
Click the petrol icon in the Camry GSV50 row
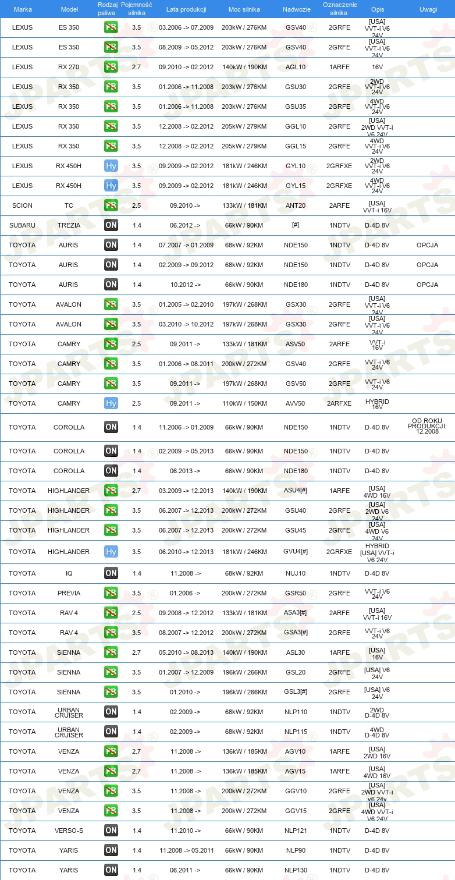pos(111,384)
